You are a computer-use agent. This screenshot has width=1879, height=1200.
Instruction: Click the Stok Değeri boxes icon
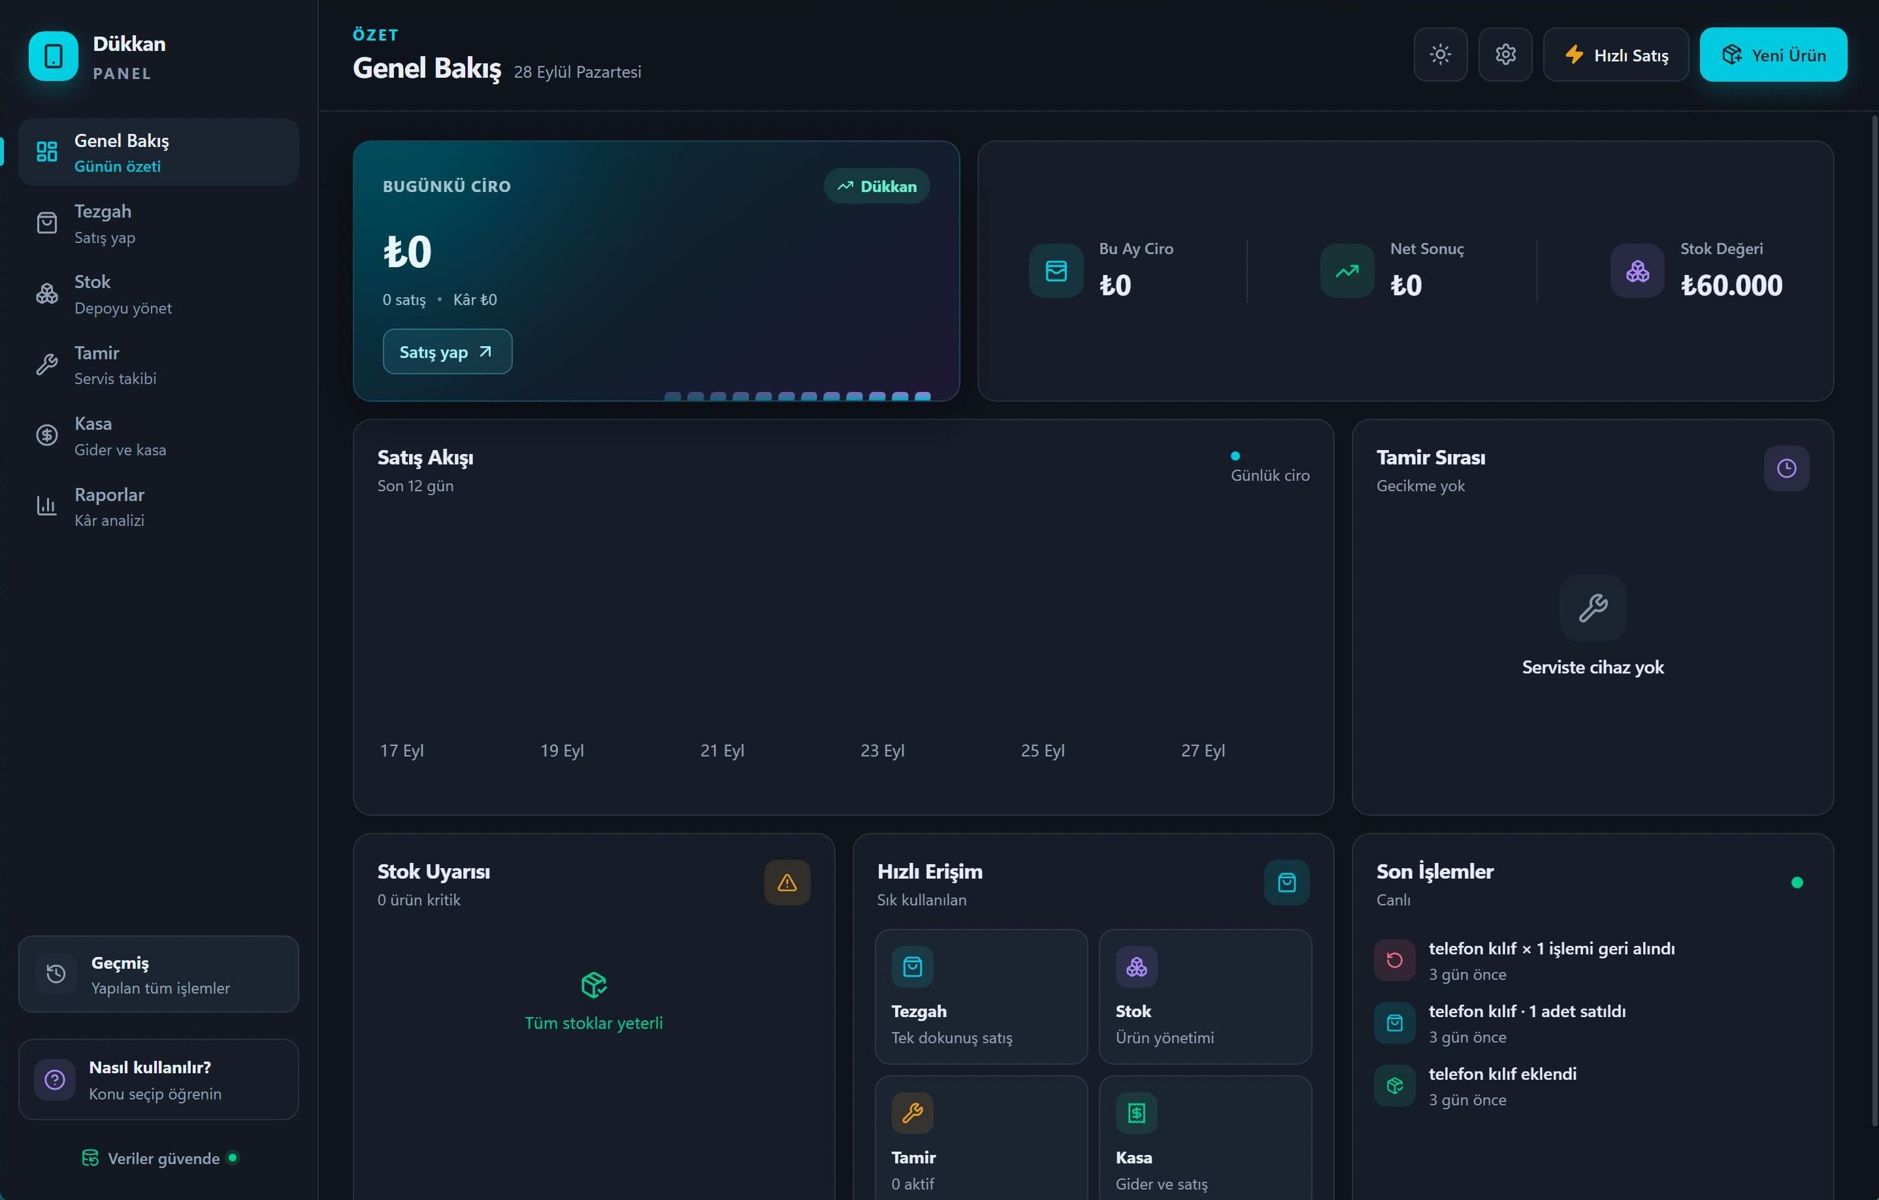1637,270
